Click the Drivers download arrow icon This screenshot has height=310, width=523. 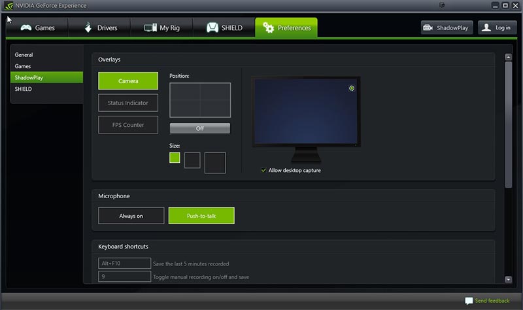point(89,28)
